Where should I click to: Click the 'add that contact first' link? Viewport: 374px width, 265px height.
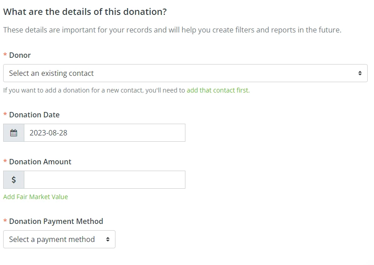[x=218, y=90]
